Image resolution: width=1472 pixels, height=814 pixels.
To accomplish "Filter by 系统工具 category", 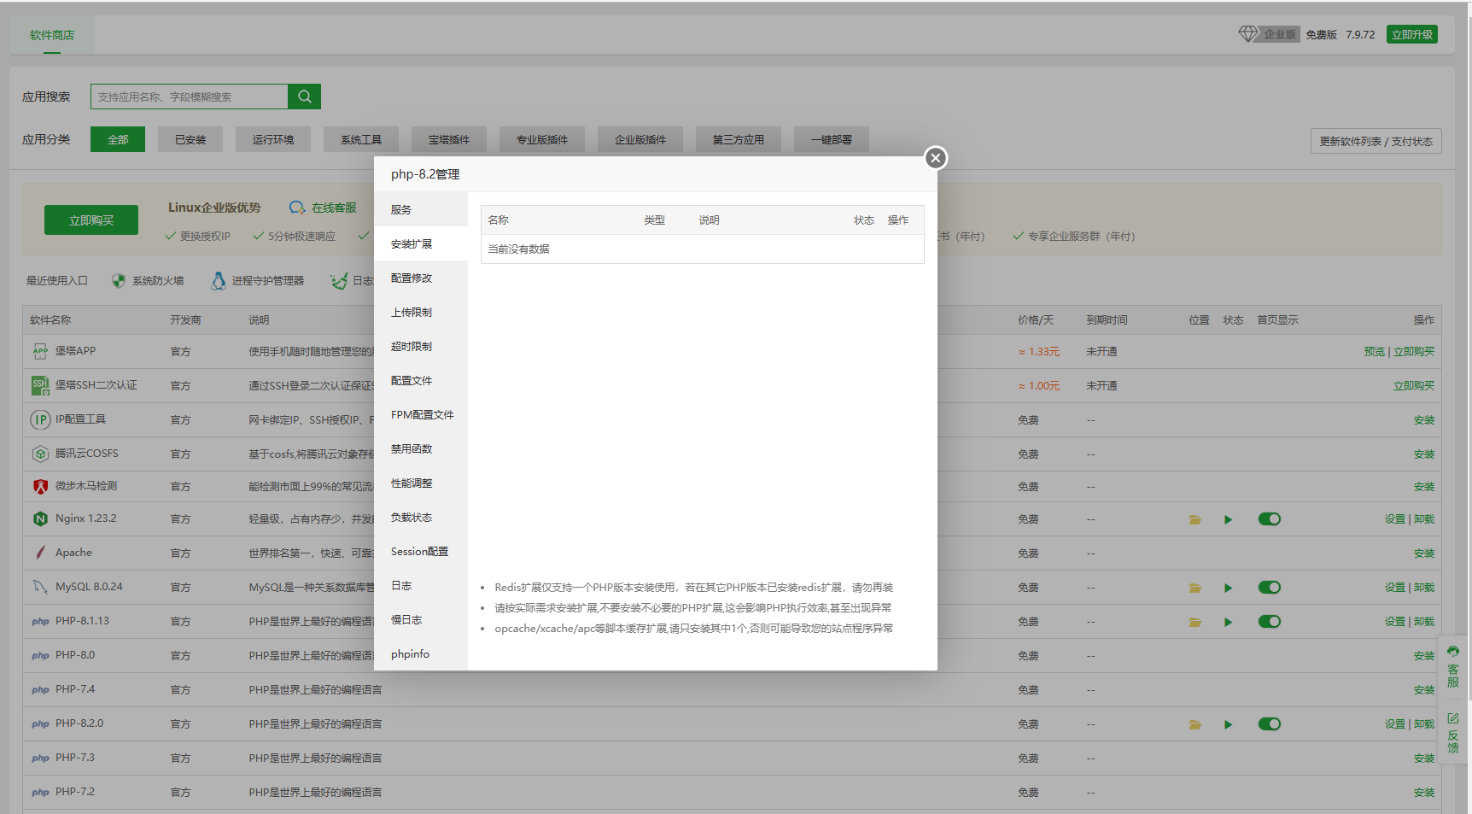I will [361, 139].
